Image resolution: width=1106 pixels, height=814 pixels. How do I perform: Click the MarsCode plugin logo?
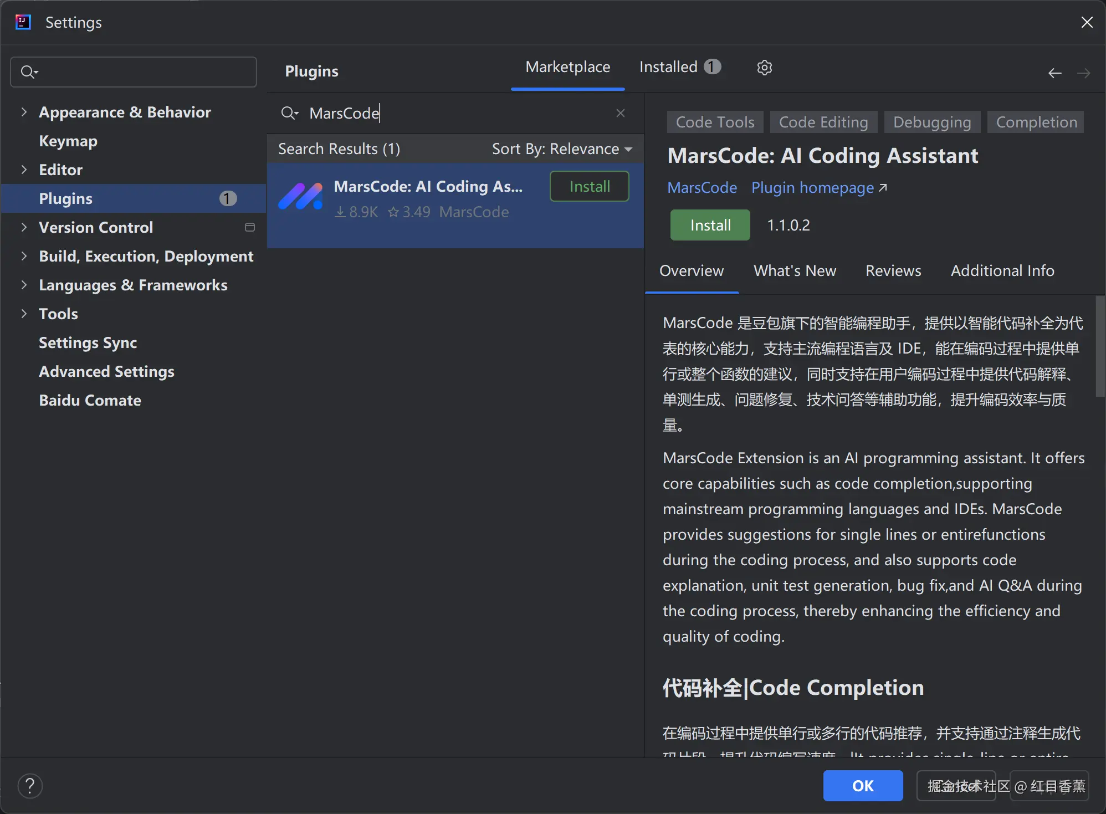300,197
